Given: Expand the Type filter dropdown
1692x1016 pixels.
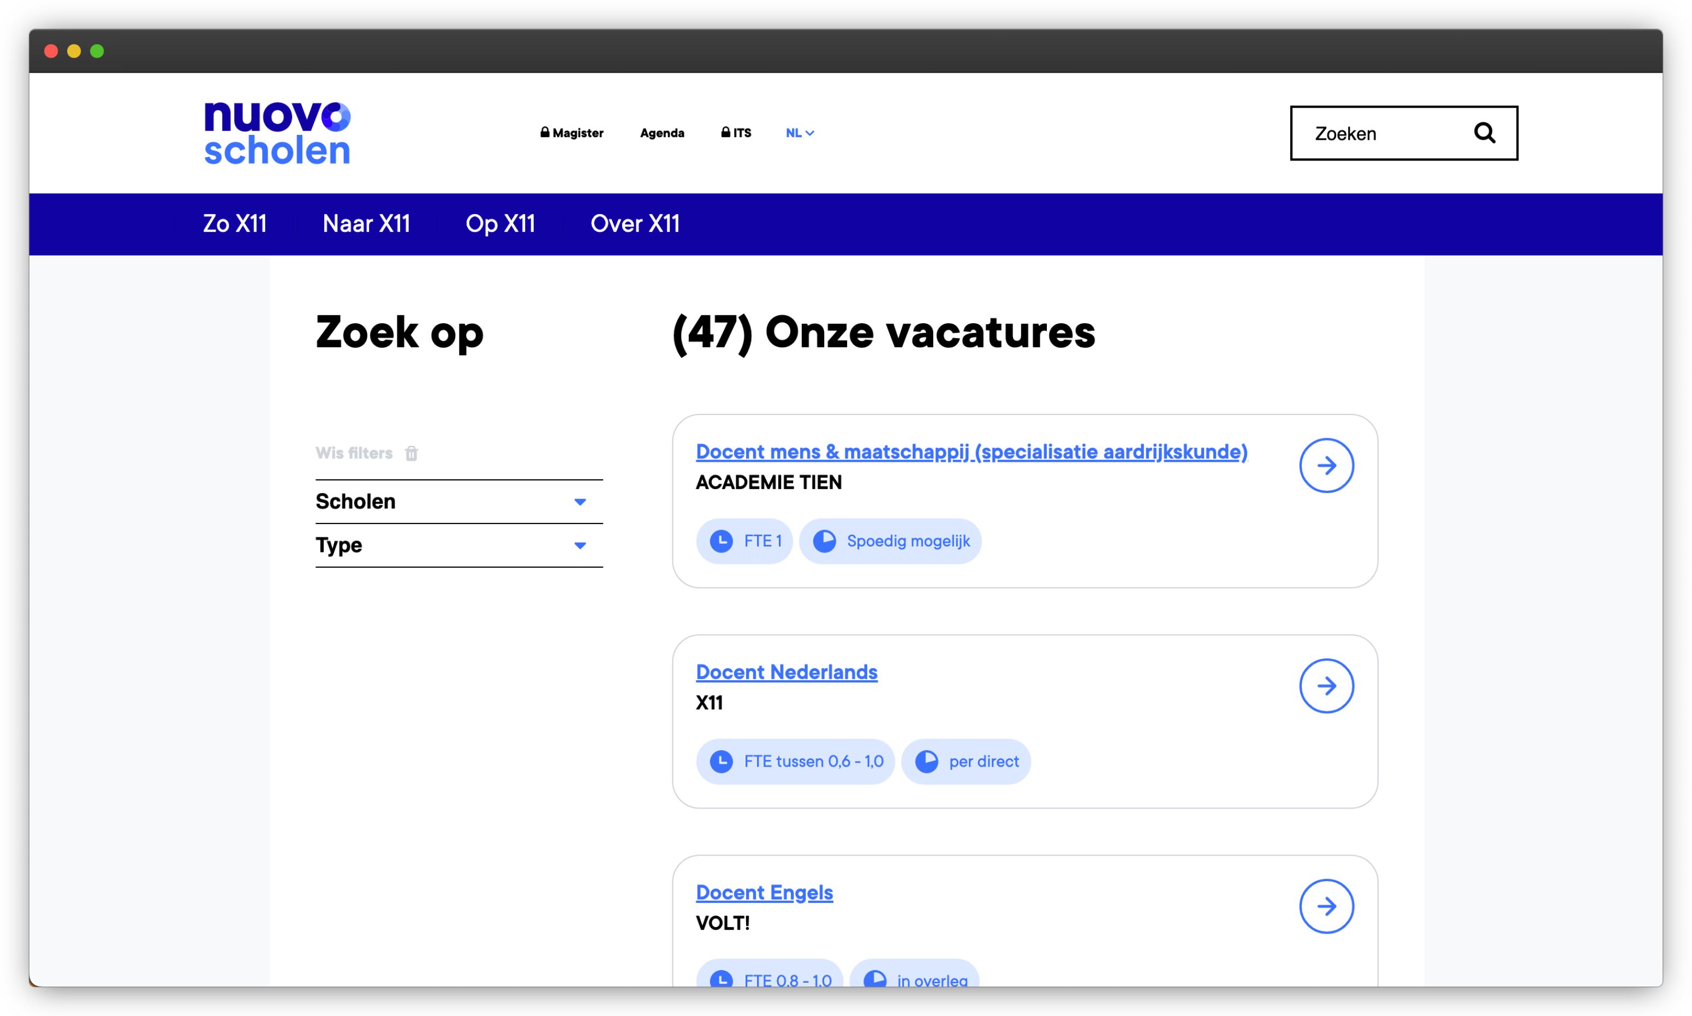Looking at the screenshot, I should (458, 545).
